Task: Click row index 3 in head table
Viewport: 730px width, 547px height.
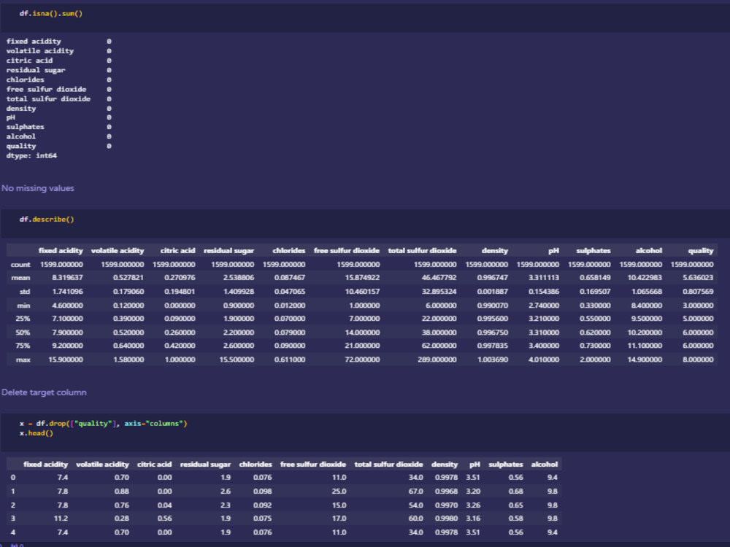Action: [x=13, y=518]
